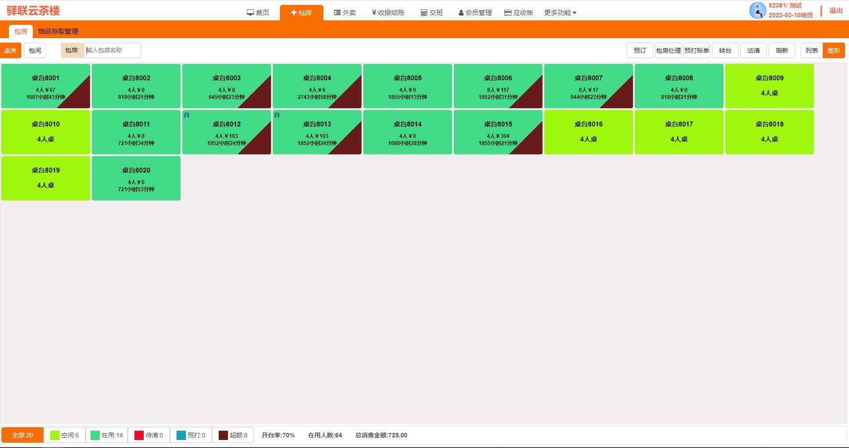Click the merged-table icon on 桌台8013
849x448 pixels.
(x=277, y=115)
